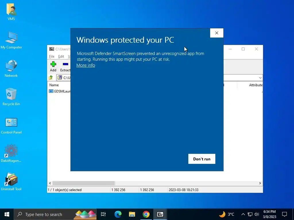Launch Google Chrome from taskbar
Screen dimensions: 294x220
[x=146, y=214]
